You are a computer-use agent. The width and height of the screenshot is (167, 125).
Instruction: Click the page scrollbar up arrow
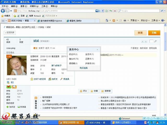pos(165,25)
